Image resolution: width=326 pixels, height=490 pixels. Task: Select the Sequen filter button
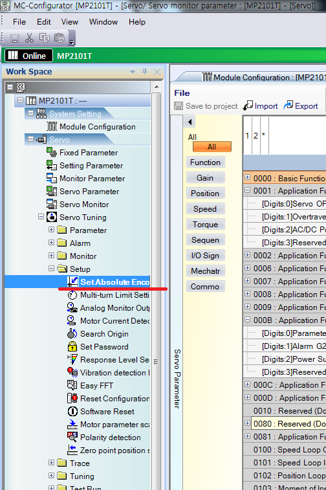206,239
